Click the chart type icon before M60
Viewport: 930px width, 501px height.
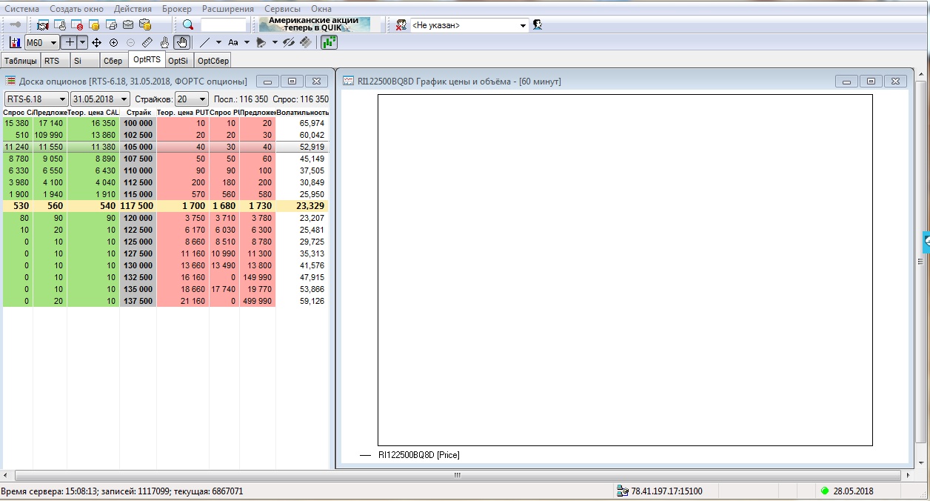tap(16, 43)
